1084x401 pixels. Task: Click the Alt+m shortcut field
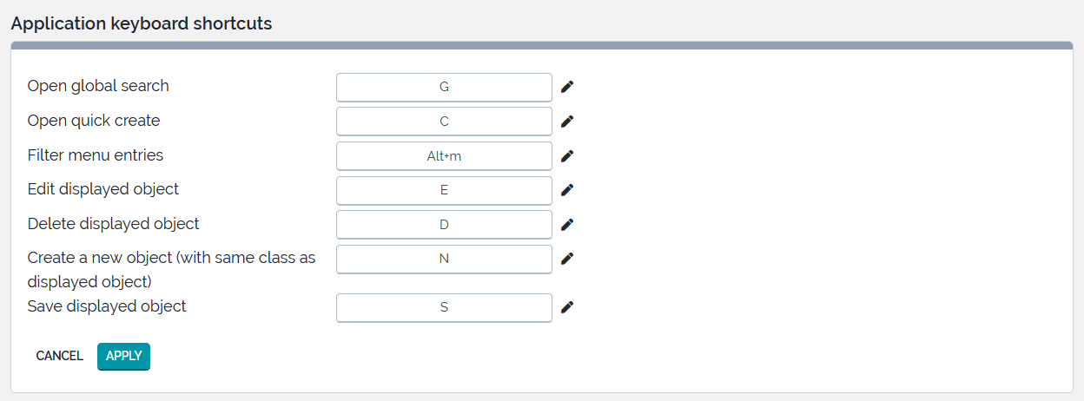point(444,156)
